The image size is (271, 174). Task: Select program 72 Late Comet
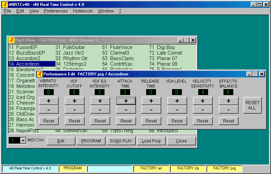click(x=169, y=53)
